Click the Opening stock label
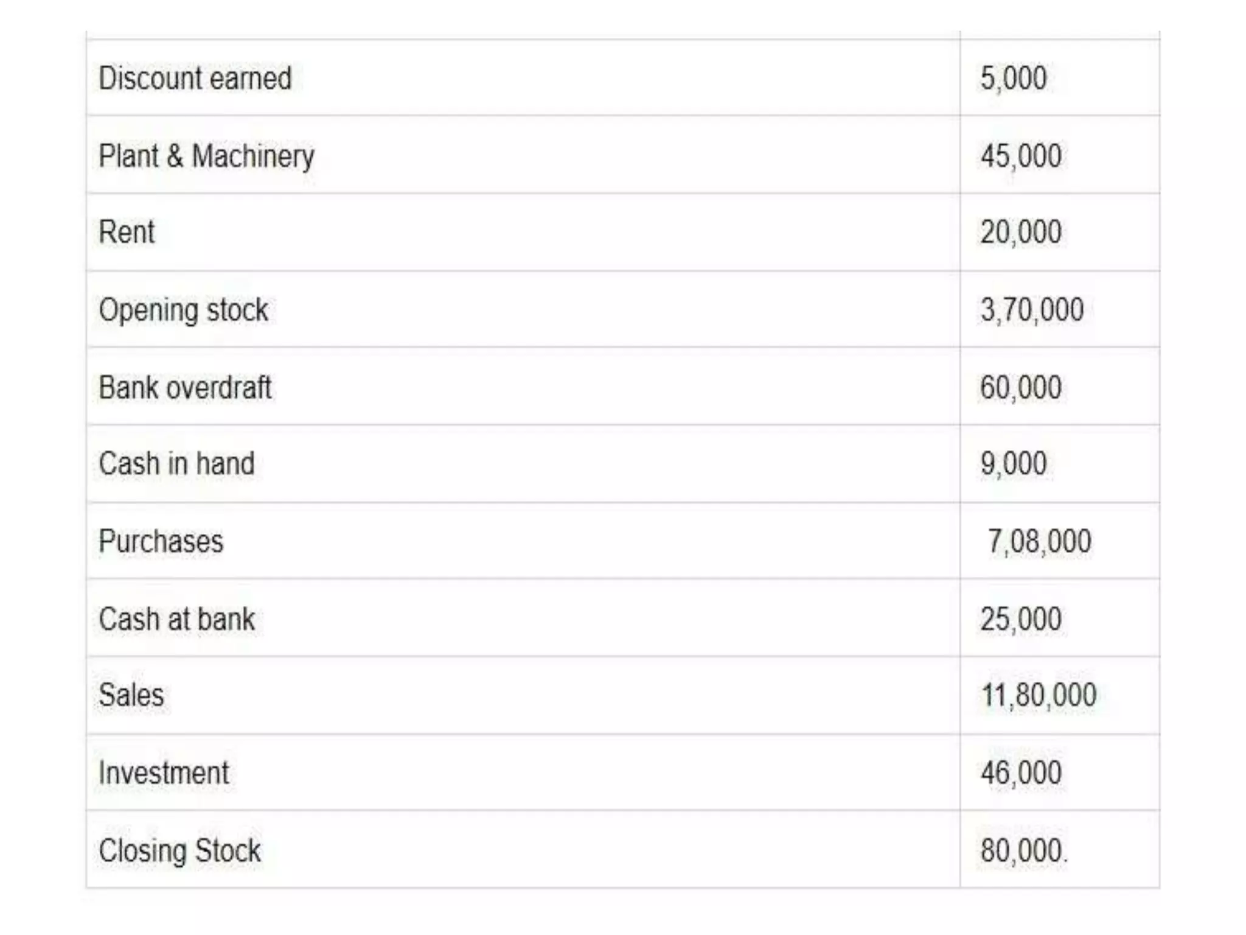Viewport: 1246px width, 935px height. 183,310
